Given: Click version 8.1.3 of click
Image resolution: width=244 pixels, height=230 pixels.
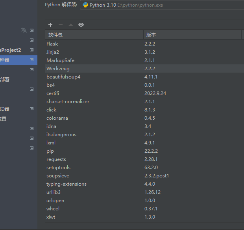Looking at the screenshot, I should 150,110.
